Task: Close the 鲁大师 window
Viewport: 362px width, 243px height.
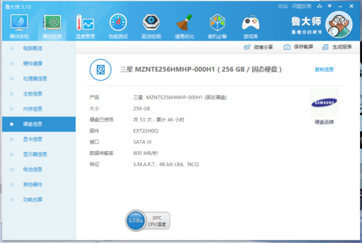Action: pyautogui.click(x=352, y=7)
